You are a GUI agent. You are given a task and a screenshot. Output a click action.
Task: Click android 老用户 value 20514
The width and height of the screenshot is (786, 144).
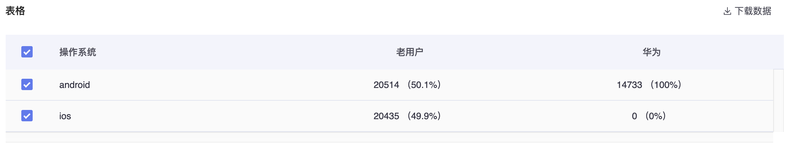click(x=386, y=85)
